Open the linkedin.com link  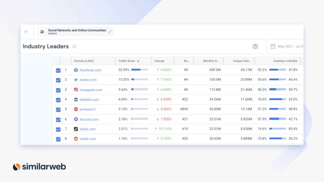coord(89,99)
